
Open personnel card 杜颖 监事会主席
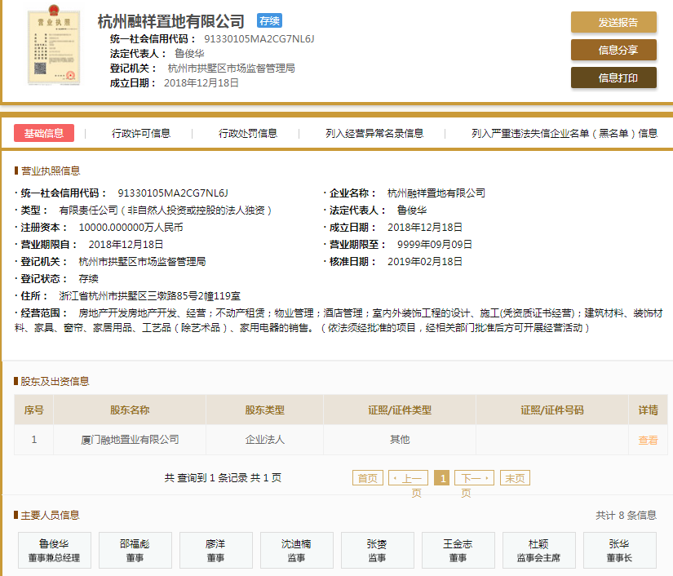tap(538, 550)
